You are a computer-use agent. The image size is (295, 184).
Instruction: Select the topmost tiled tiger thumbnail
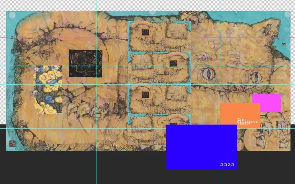pyautogui.click(x=159, y=36)
